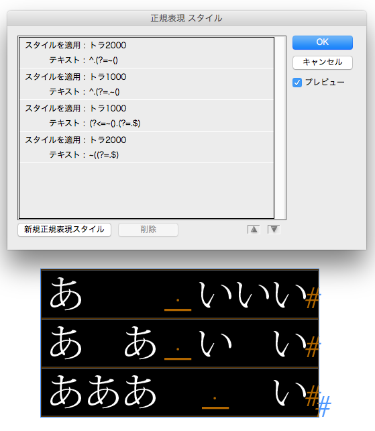Open style dropdown トラ1000 in second entry
Screen dimensions: 375x431
(x=108, y=77)
